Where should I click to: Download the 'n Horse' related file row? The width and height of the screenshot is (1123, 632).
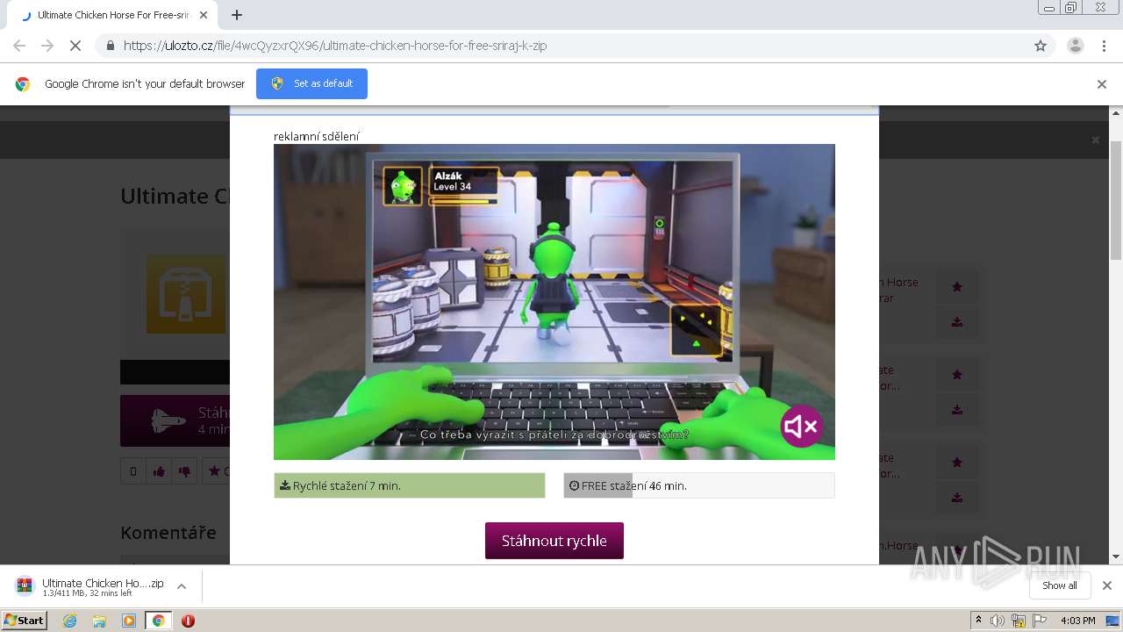tap(957, 322)
